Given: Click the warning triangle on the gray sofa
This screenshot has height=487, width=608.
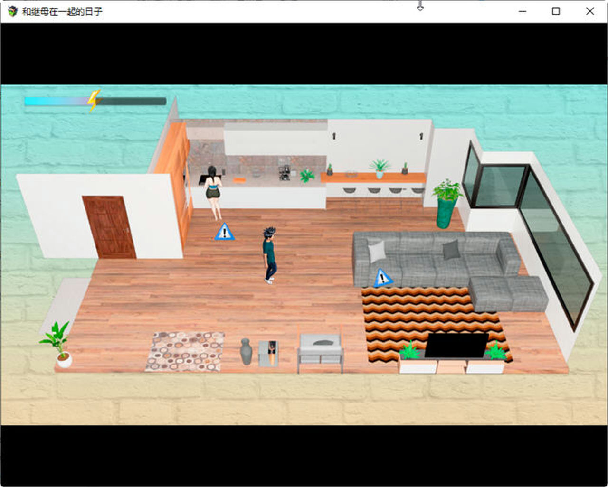Looking at the screenshot, I should tap(382, 278).
